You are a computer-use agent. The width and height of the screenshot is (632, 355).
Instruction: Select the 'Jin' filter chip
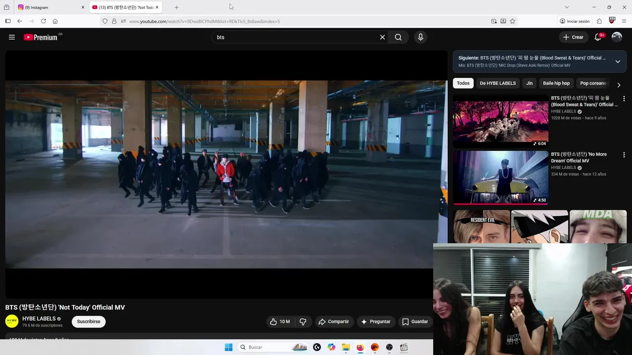(529, 83)
